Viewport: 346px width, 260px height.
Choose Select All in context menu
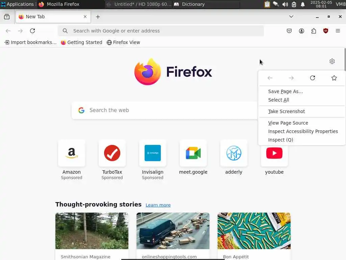pos(302,100)
